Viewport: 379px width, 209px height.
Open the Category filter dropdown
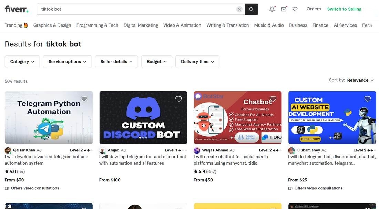point(22,62)
